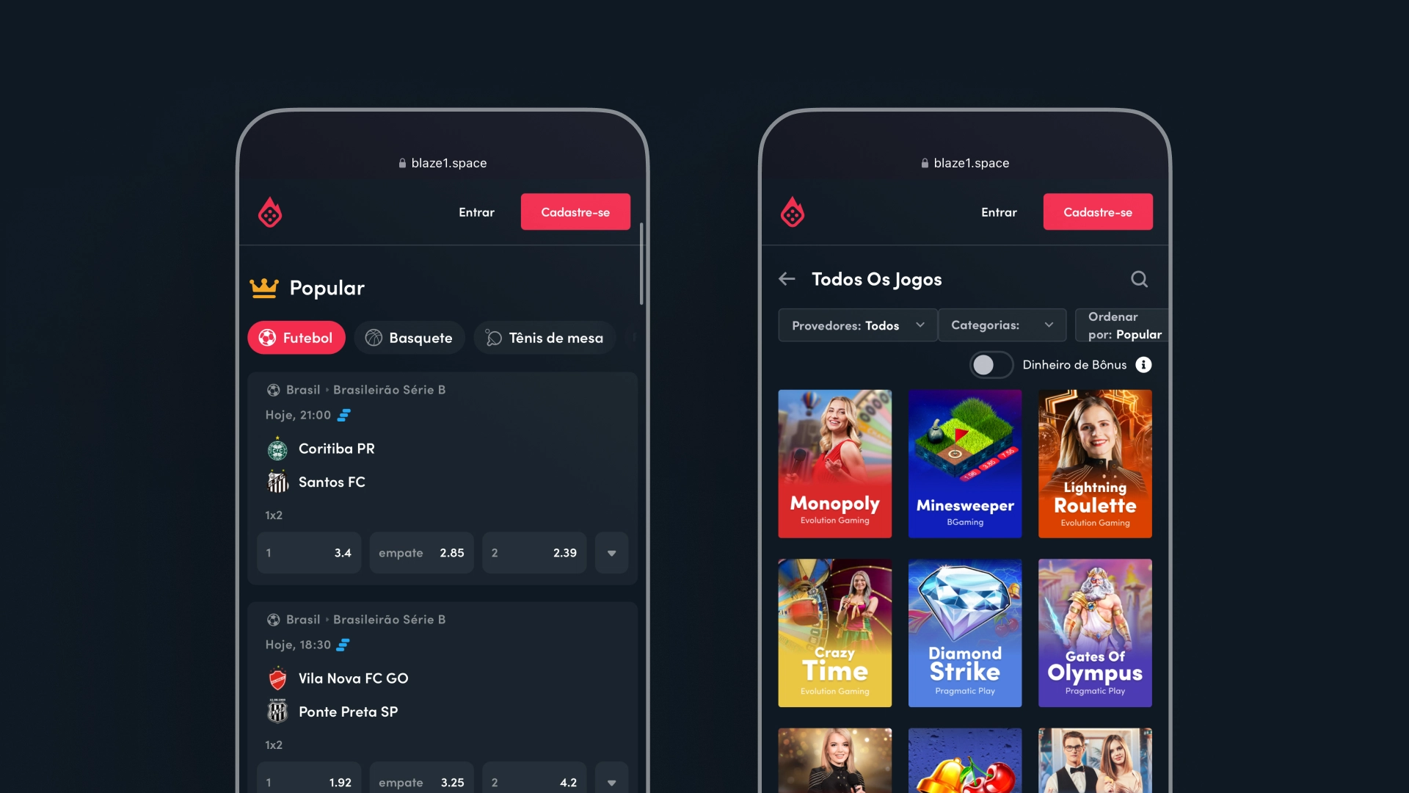Screen dimensions: 1409x793
Task: Open the Monopoly Evolution Gaming game
Action: click(834, 463)
